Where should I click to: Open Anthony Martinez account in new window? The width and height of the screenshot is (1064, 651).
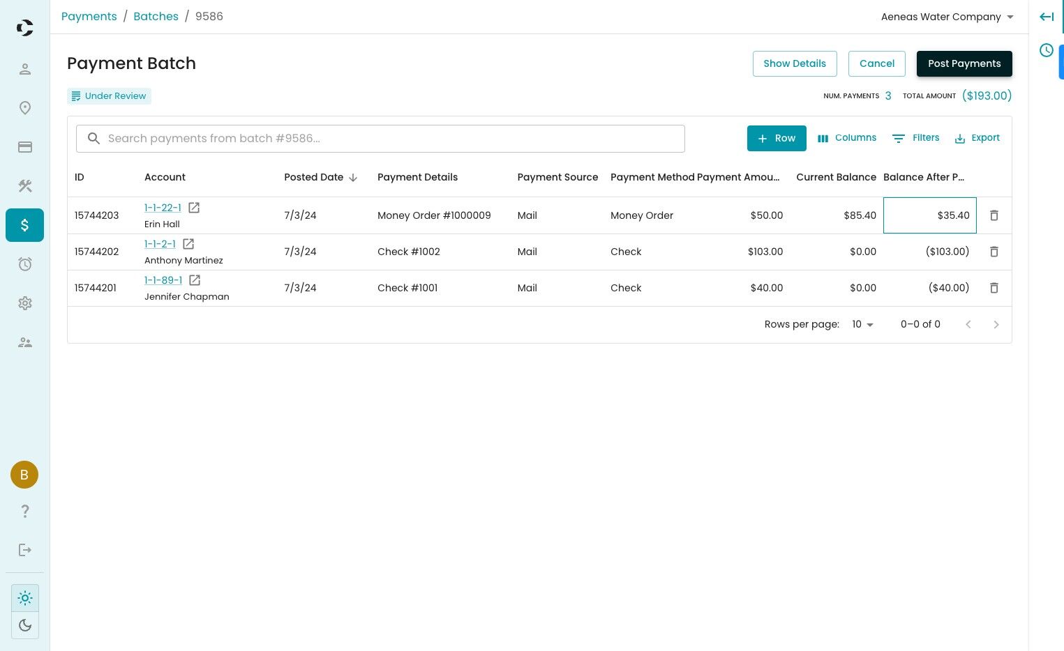[x=188, y=244]
